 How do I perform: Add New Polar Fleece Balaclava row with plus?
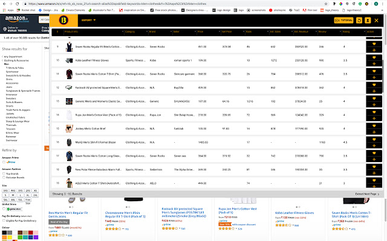(374, 173)
